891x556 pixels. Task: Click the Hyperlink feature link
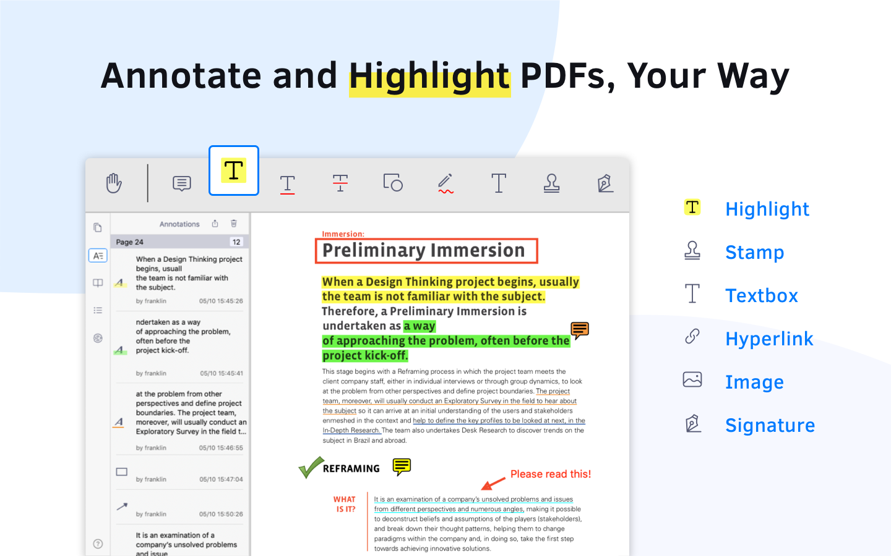coord(769,339)
